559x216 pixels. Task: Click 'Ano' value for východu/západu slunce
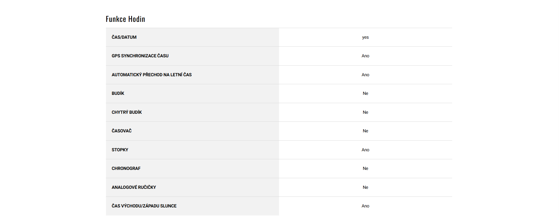[x=365, y=206]
